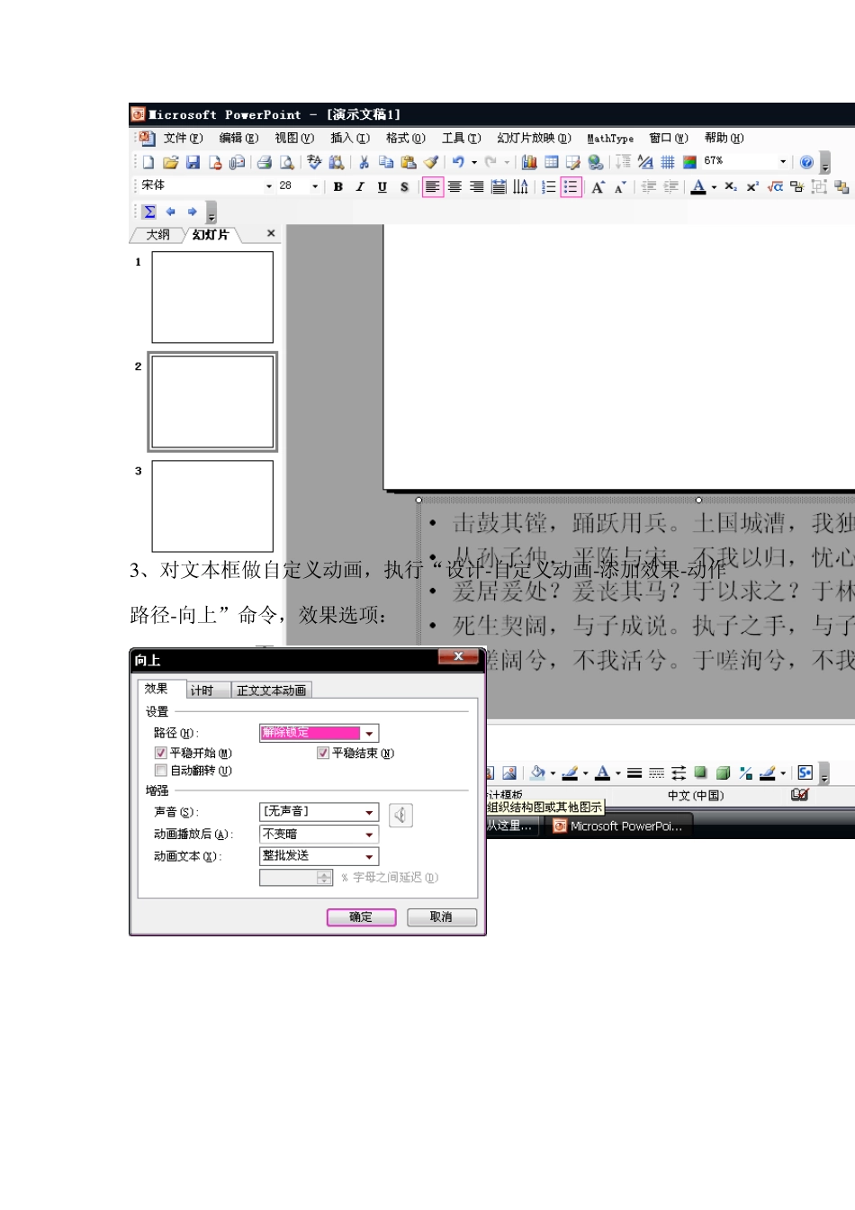Click the Color/Grayscale icon
Screen dimensions: 855x1210
[690, 162]
